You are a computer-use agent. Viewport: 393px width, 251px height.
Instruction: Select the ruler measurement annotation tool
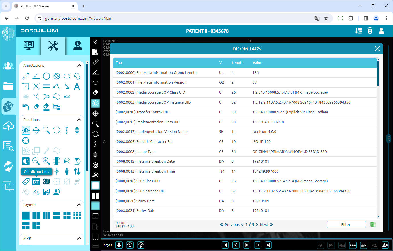pos(26,76)
